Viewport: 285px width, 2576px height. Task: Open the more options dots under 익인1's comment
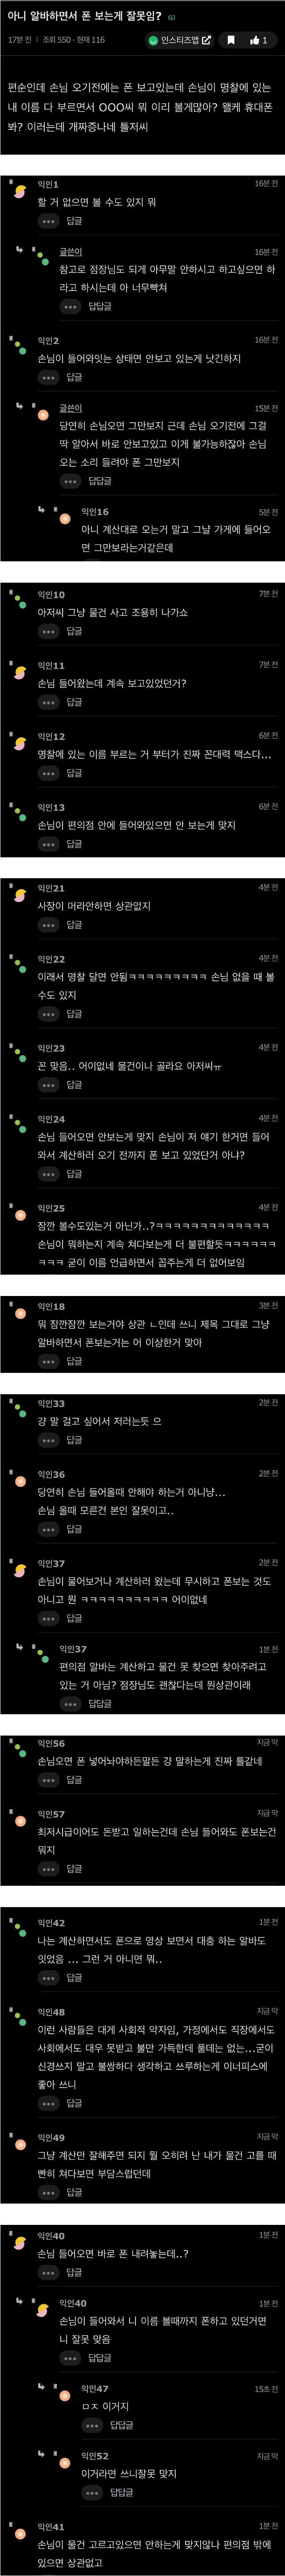[48, 221]
